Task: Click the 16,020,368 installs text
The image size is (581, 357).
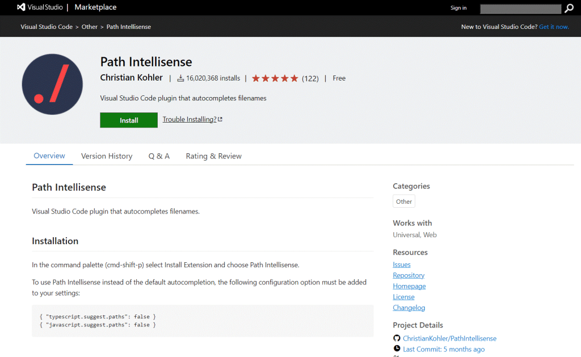Action: 213,78
